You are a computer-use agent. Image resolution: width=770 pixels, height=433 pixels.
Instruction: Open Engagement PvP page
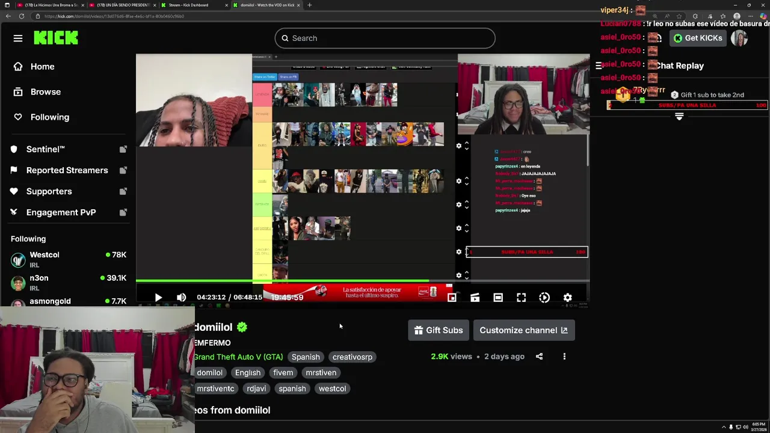[x=61, y=212]
